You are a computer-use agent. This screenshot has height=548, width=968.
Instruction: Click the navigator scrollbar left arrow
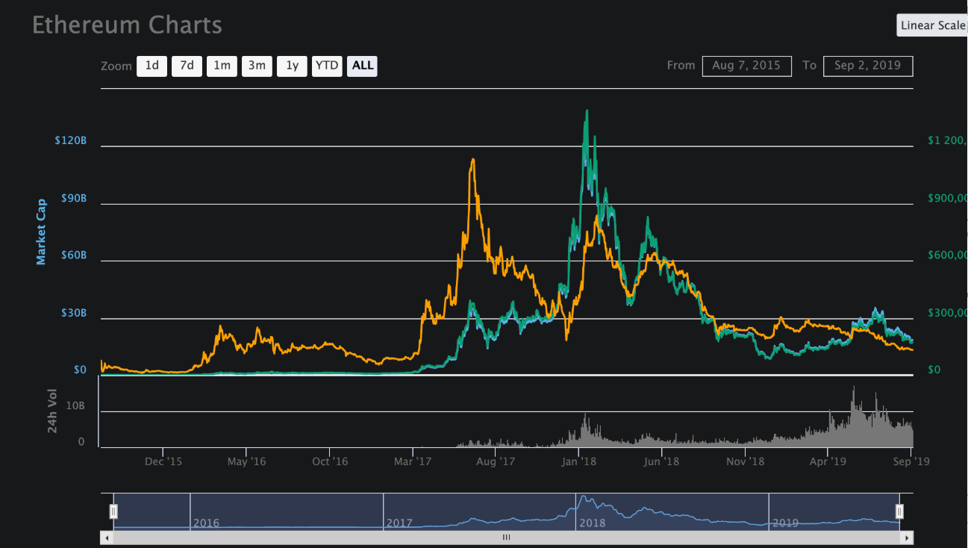(106, 537)
